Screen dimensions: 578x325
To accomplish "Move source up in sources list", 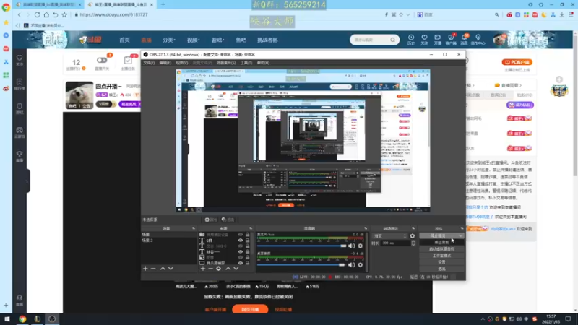I will coord(228,268).
